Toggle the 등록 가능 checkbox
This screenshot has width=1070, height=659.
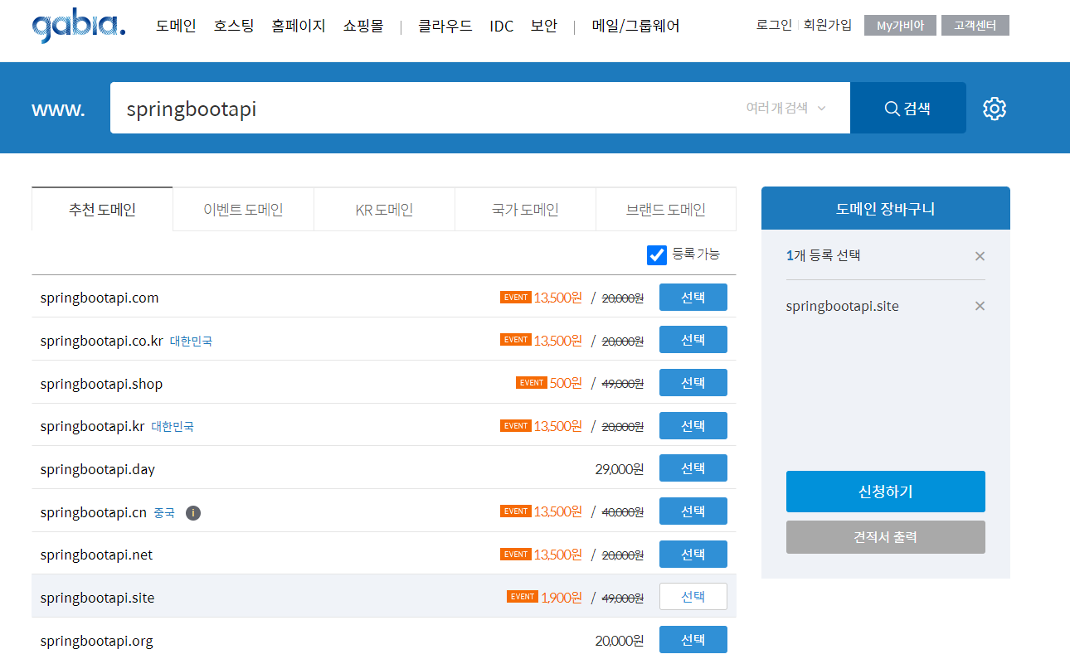(657, 254)
